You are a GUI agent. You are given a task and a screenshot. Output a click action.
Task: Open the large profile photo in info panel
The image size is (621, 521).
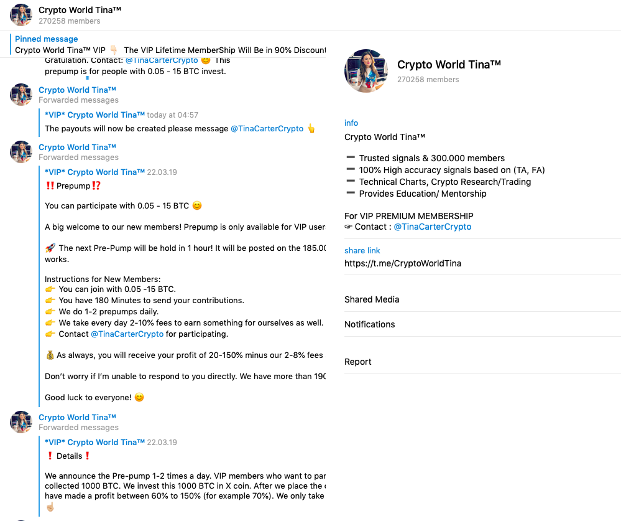[366, 71]
